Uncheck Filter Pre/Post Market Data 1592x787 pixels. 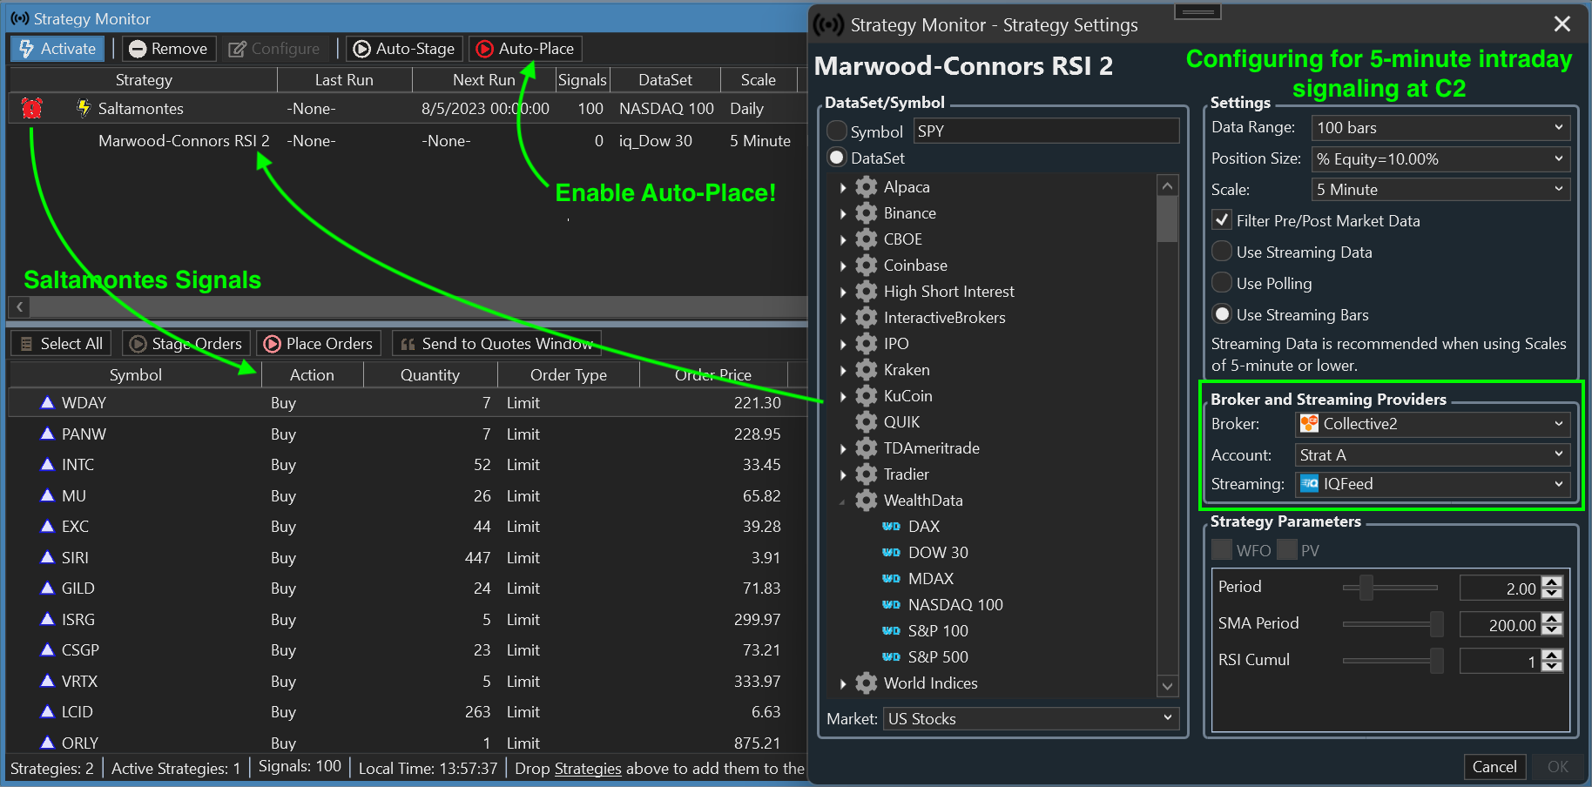1222,220
